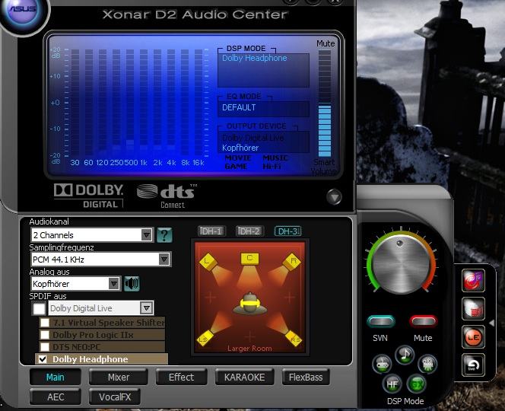
Task: Uncheck the Dolby Headphone checkbox
Action: [43, 359]
